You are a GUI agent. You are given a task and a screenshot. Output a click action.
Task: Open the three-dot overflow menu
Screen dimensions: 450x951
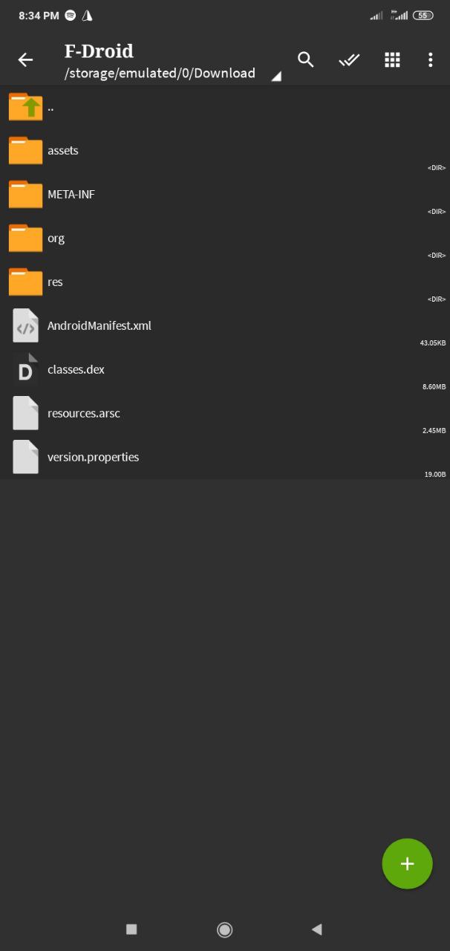[430, 60]
